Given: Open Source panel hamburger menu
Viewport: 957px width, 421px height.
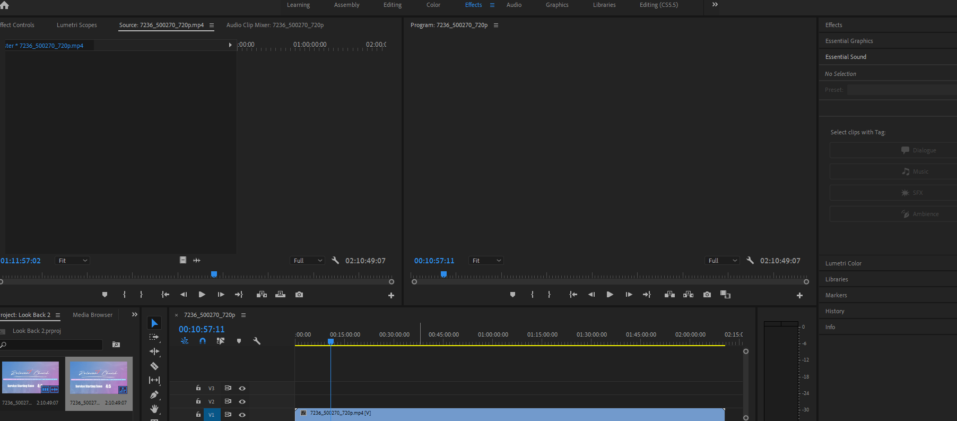Looking at the screenshot, I should (212, 25).
